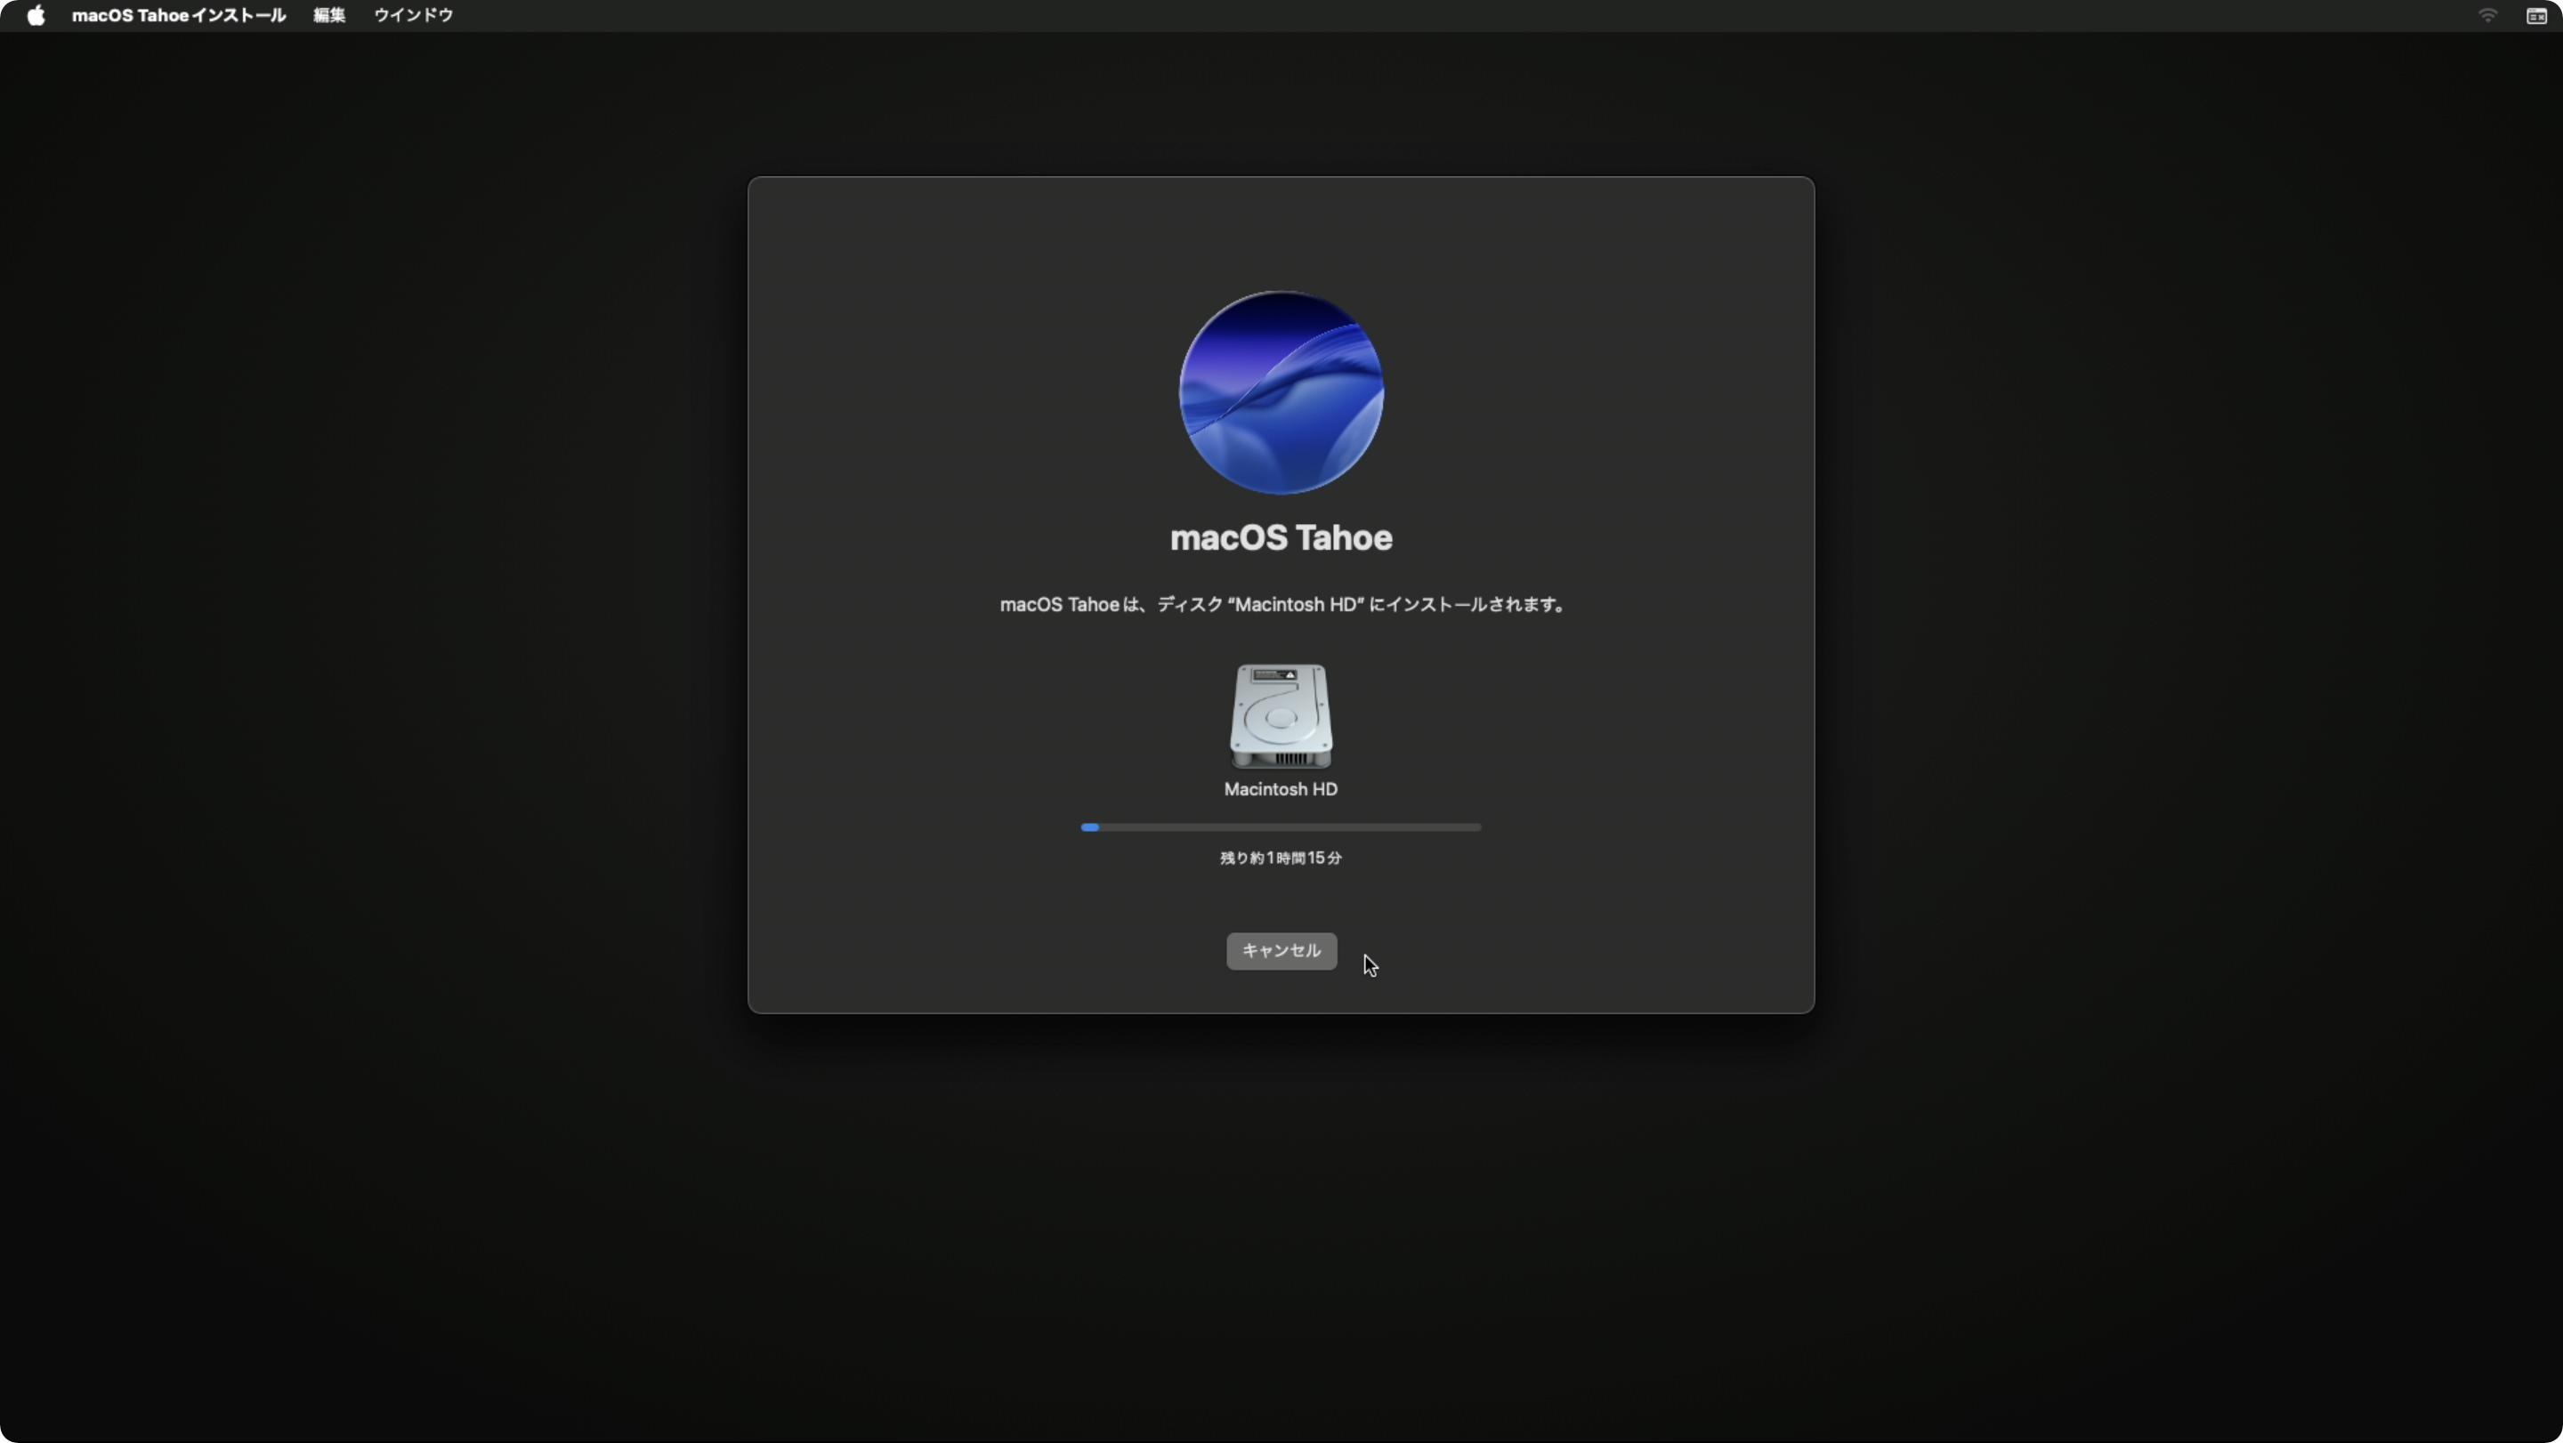Click the Macintosh HD label
The height and width of the screenshot is (1443, 2563).
coord(1281,790)
